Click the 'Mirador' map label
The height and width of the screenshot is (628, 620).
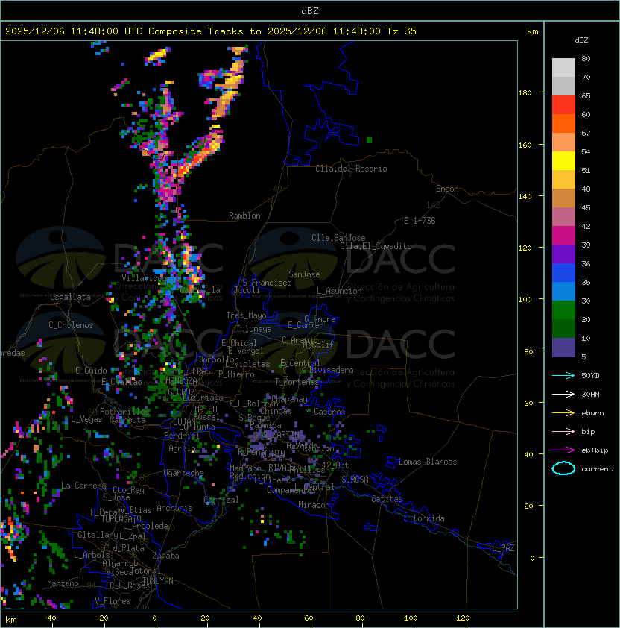click(x=314, y=505)
